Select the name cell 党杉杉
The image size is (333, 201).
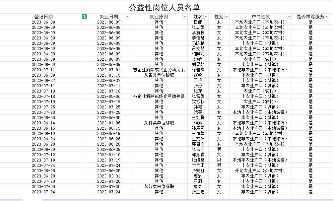point(198,102)
